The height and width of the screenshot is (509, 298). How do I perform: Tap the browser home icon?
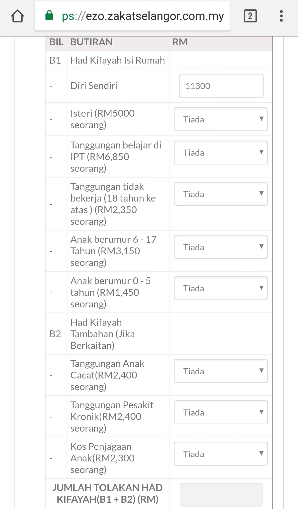point(17,16)
